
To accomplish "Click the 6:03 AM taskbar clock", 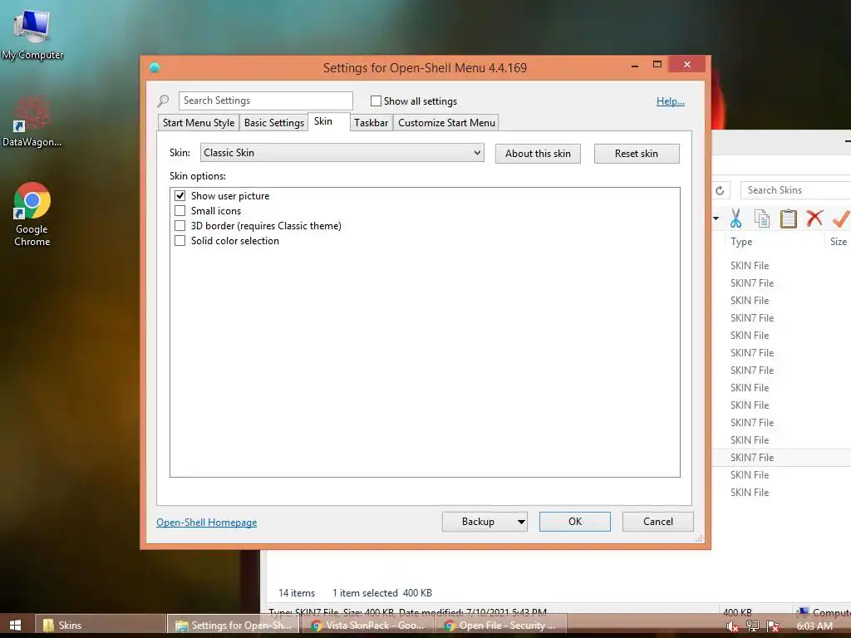I will tap(814, 626).
